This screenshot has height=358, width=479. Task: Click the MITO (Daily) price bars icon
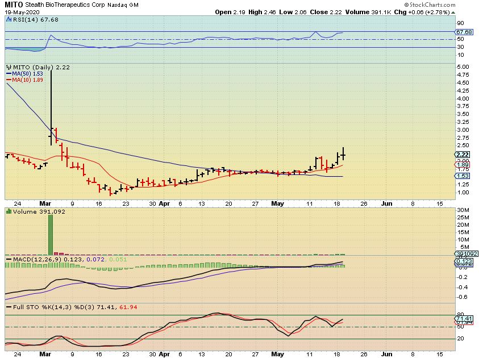9,67
